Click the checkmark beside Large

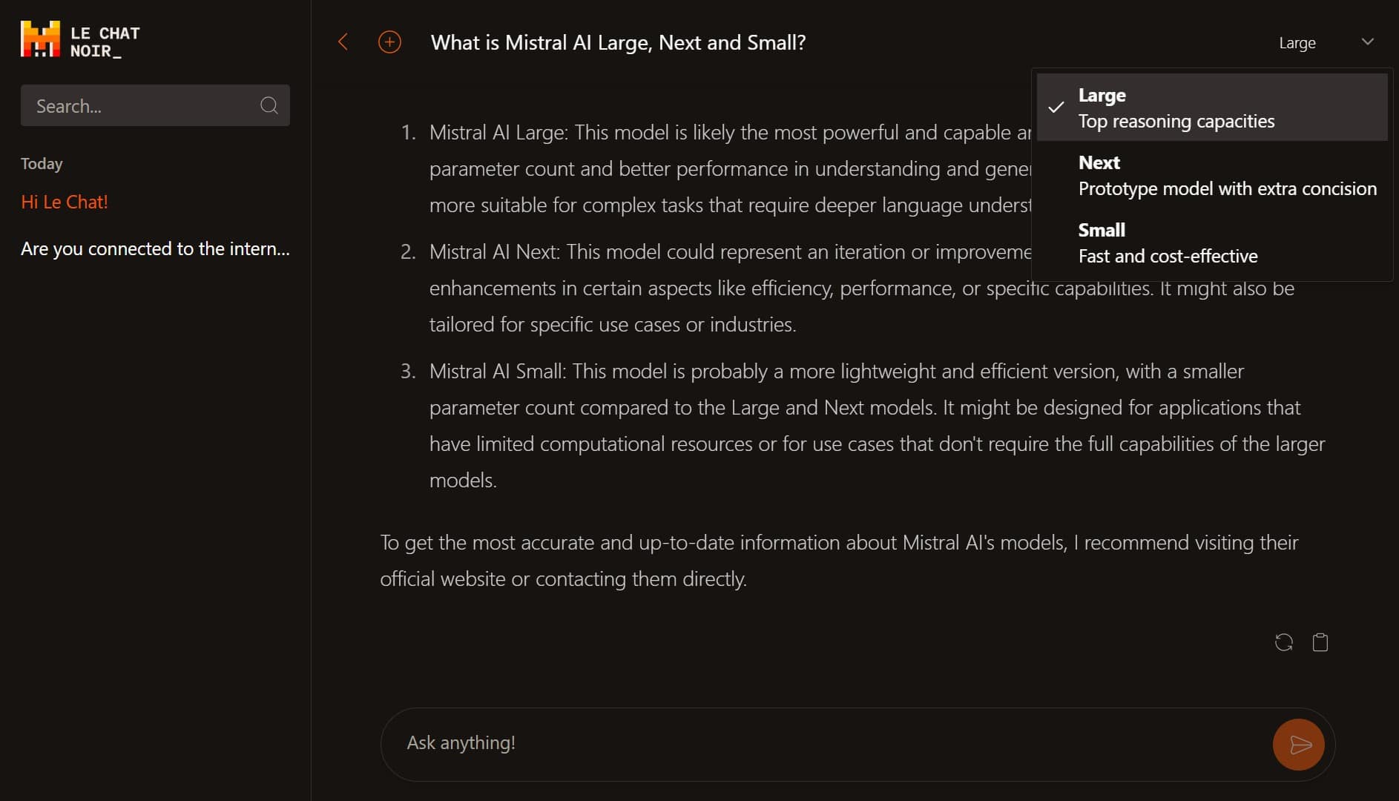tap(1056, 108)
